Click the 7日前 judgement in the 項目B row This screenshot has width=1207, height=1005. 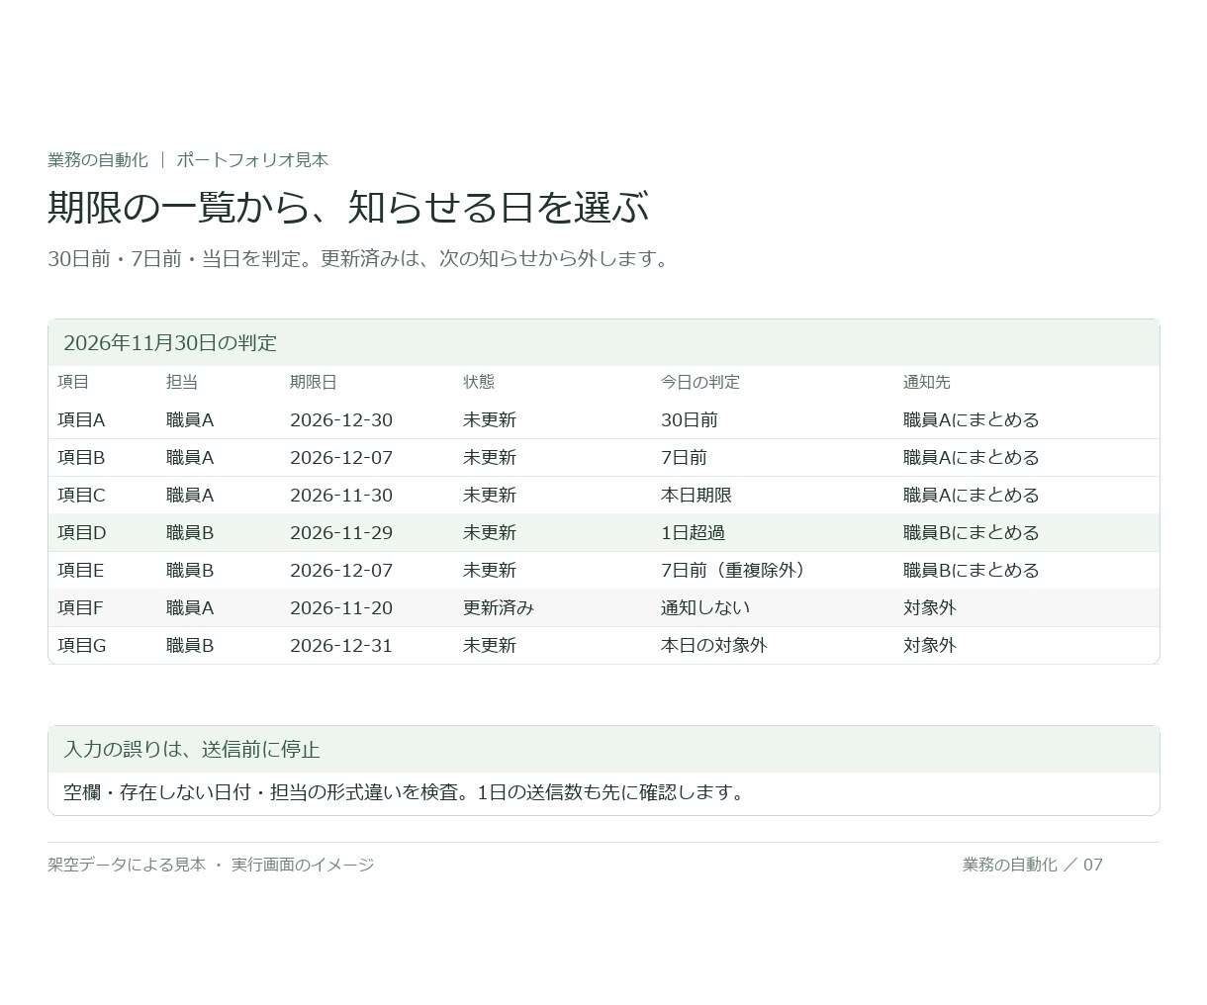pos(685,458)
